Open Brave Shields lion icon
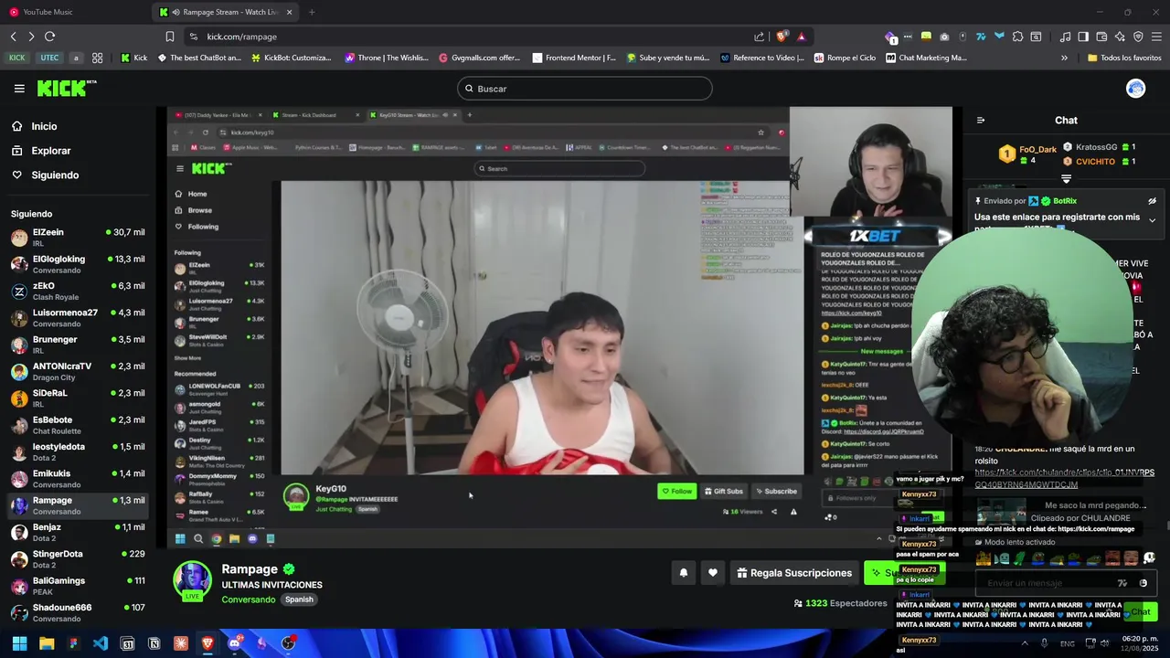This screenshot has width=1170, height=658. click(x=782, y=37)
